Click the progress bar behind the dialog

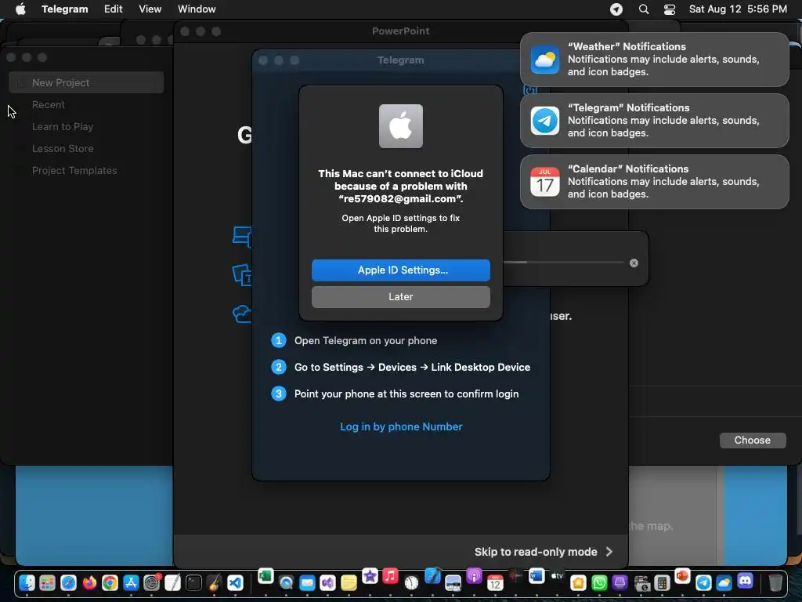pos(562,262)
